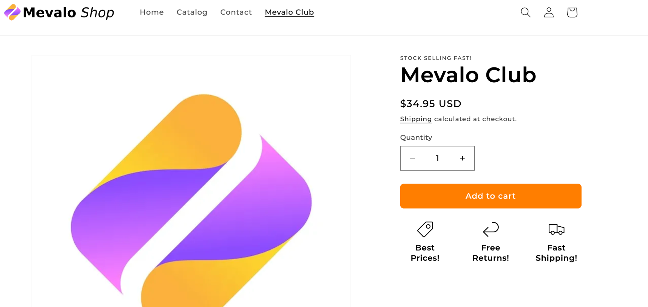Click the price tag icon above Best Prices
Image resolution: width=648 pixels, height=307 pixels.
(425, 229)
